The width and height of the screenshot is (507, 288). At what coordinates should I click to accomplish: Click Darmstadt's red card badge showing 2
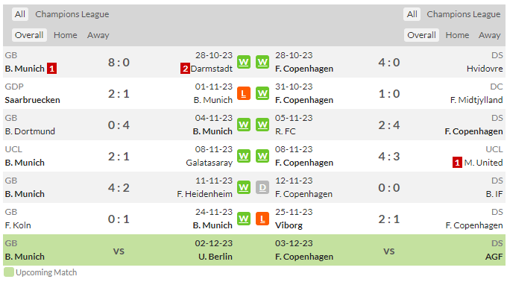pyautogui.click(x=185, y=69)
